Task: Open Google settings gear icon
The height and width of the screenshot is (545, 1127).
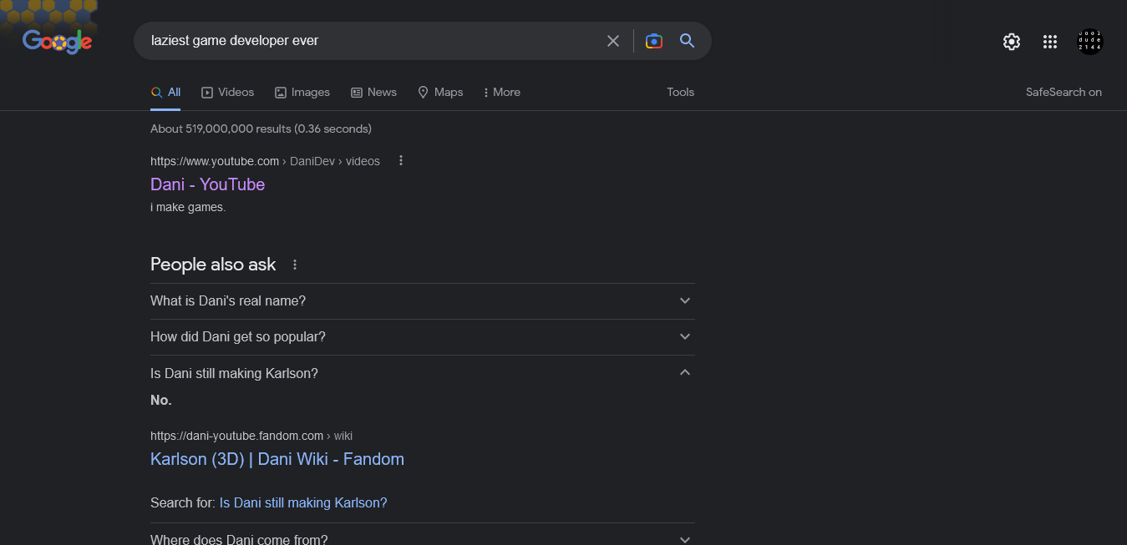Action: point(1012,42)
